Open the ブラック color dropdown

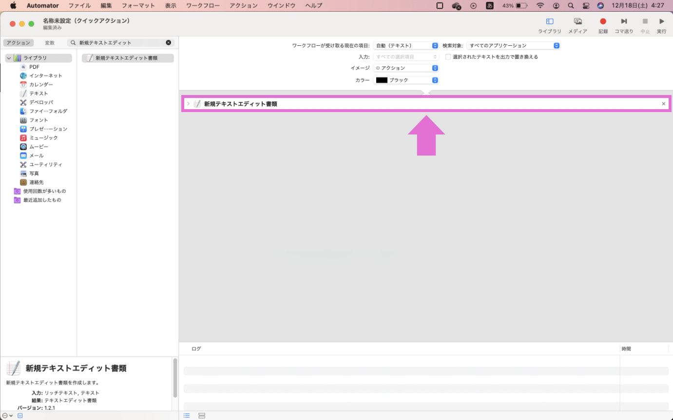406,80
